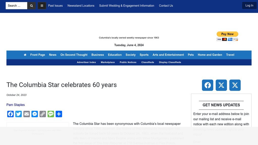Visit the newspaper's Facebook page in sidebar
Viewport: 258px width, 145px height.
pos(208,85)
